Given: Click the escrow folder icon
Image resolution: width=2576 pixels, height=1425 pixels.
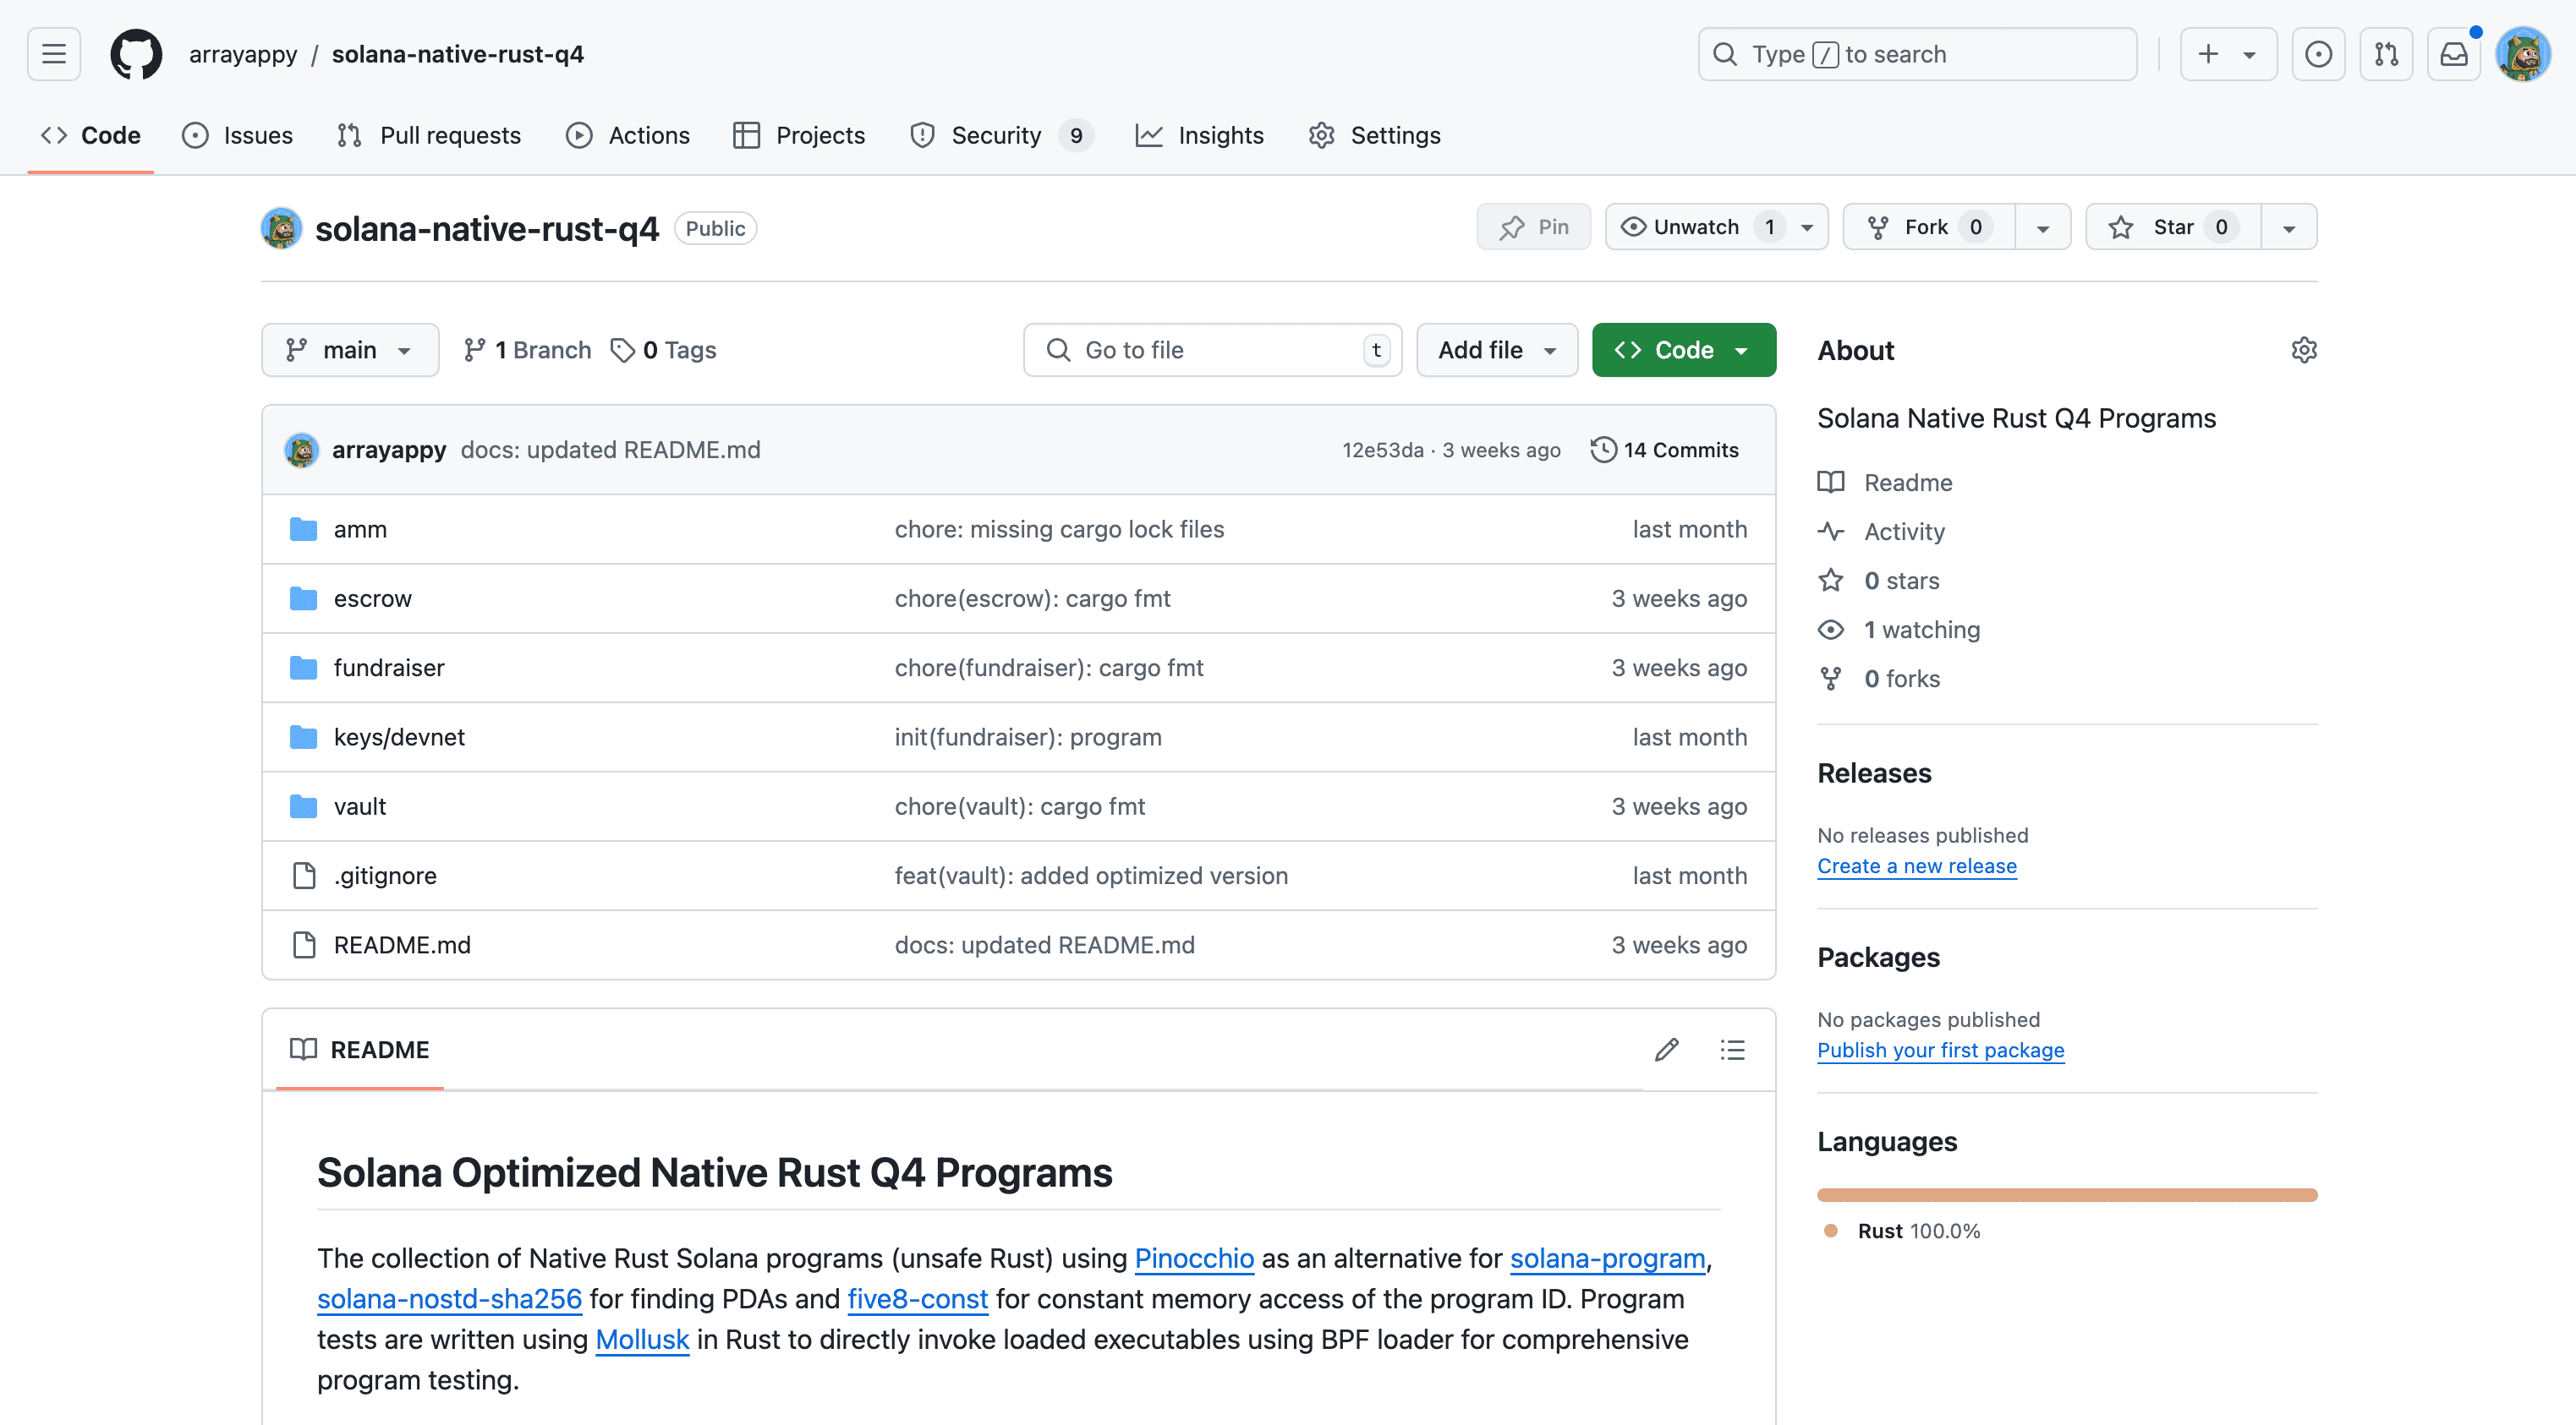Looking at the screenshot, I should pos(303,598).
